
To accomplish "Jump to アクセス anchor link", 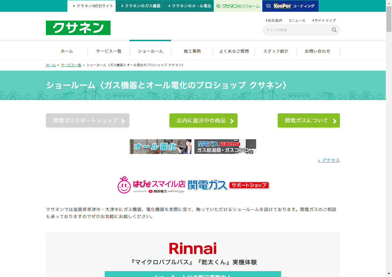I will (x=329, y=160).
